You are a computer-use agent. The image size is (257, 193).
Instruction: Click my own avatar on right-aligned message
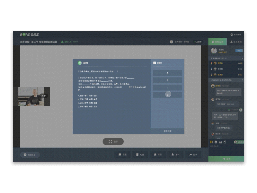(x=241, y=110)
